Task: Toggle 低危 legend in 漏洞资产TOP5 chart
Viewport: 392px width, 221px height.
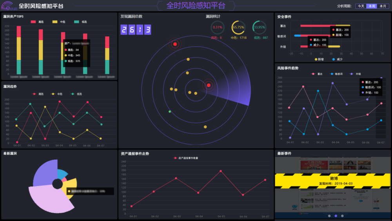Action: [80, 22]
